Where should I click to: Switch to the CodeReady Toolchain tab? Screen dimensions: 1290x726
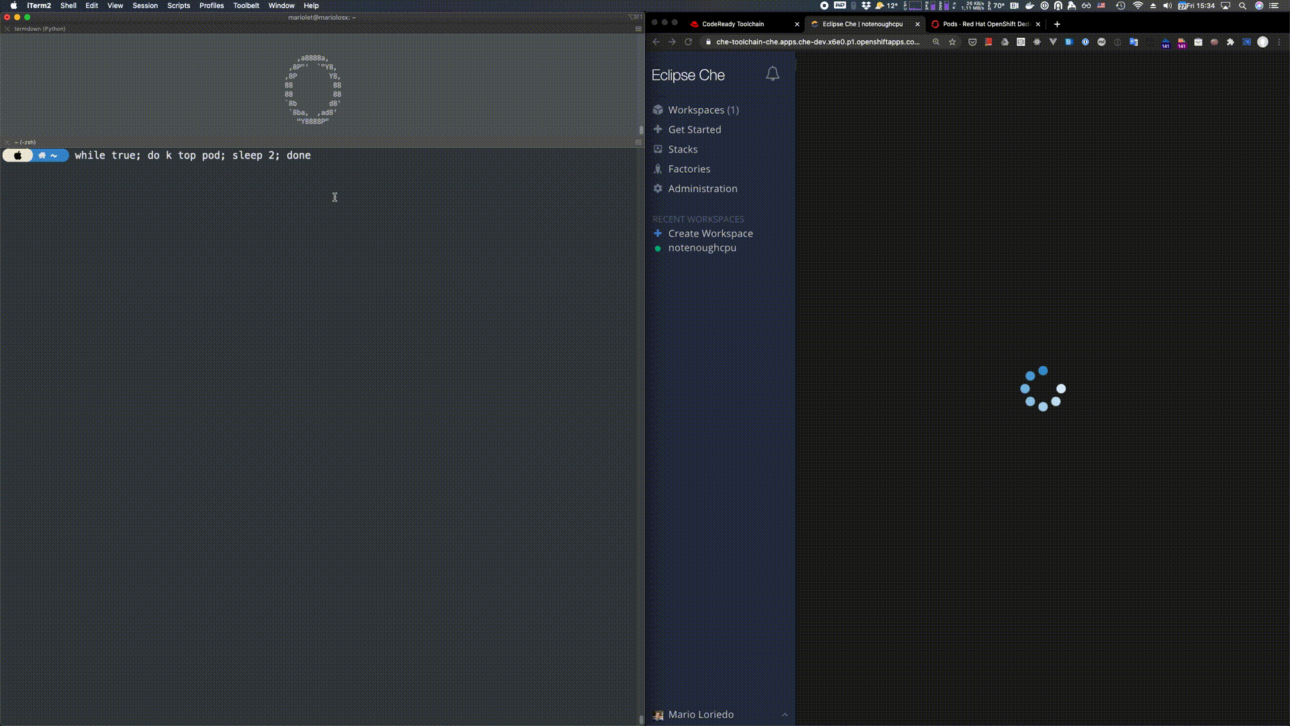[x=732, y=24]
